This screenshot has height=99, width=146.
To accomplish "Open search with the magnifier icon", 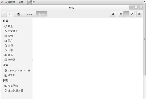I will coord(113,14).
